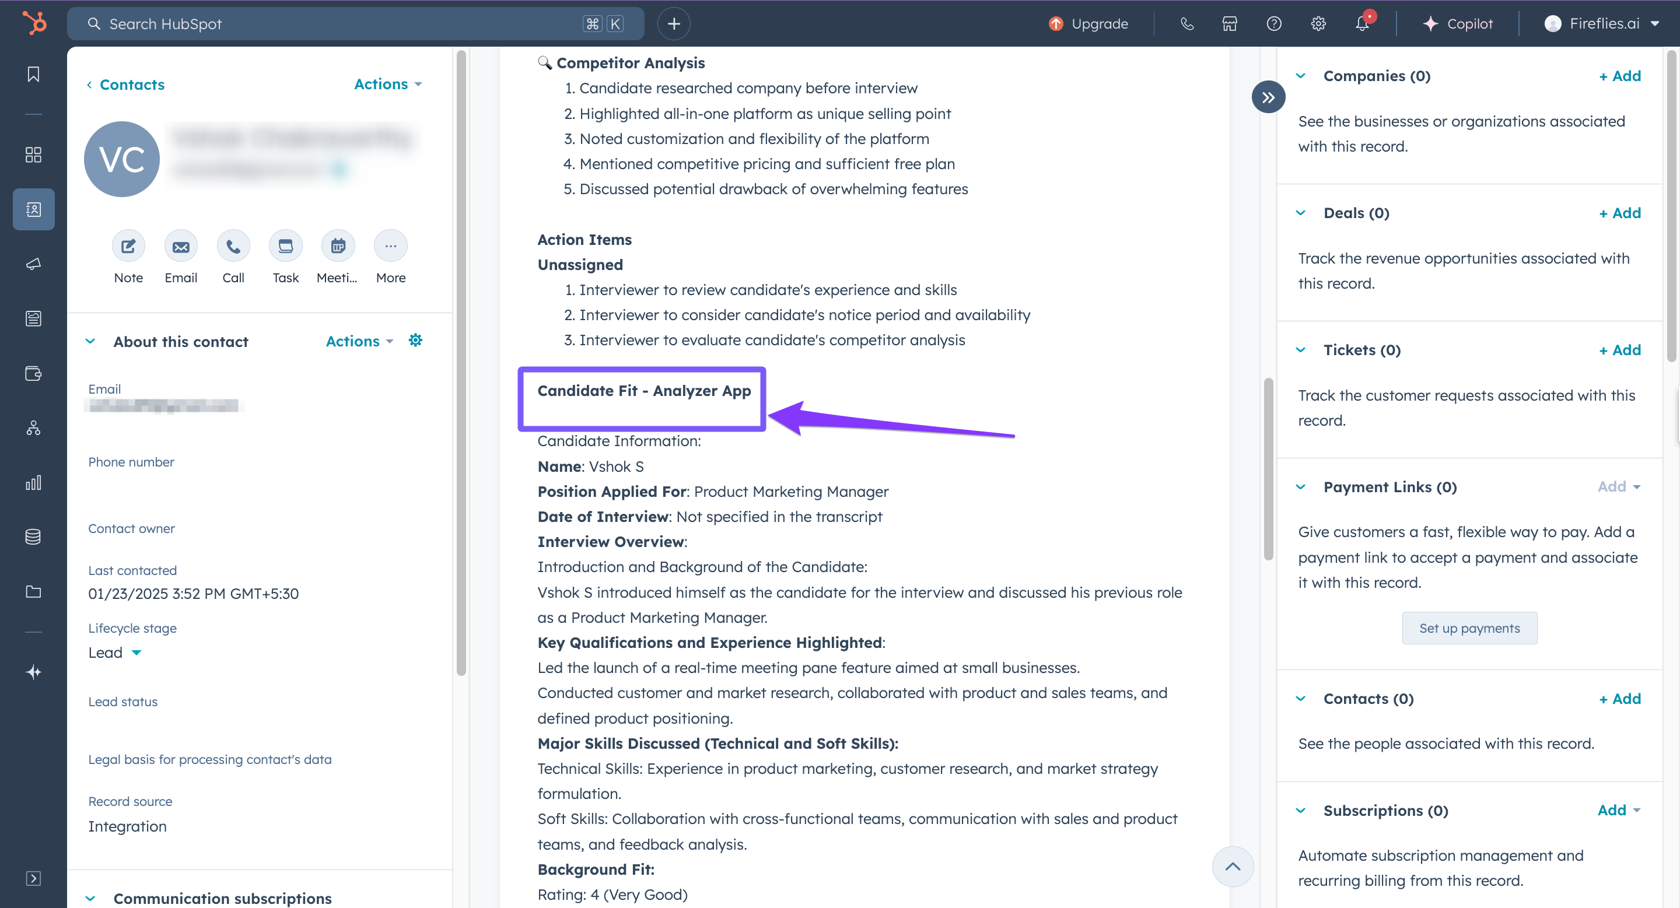
Task: Open the Lifecycle stage Lead dropdown
Action: point(116,653)
